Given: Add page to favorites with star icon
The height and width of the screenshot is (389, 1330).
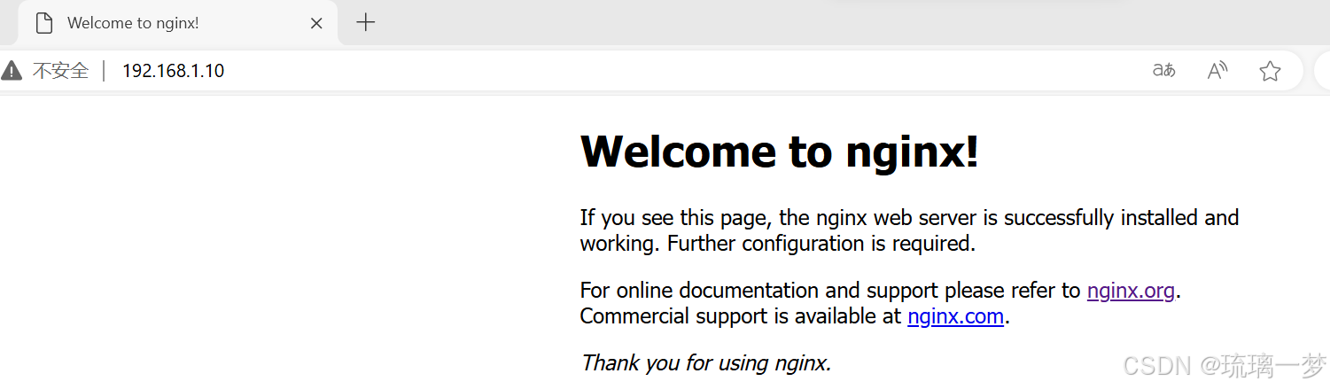Looking at the screenshot, I should pos(1270,71).
